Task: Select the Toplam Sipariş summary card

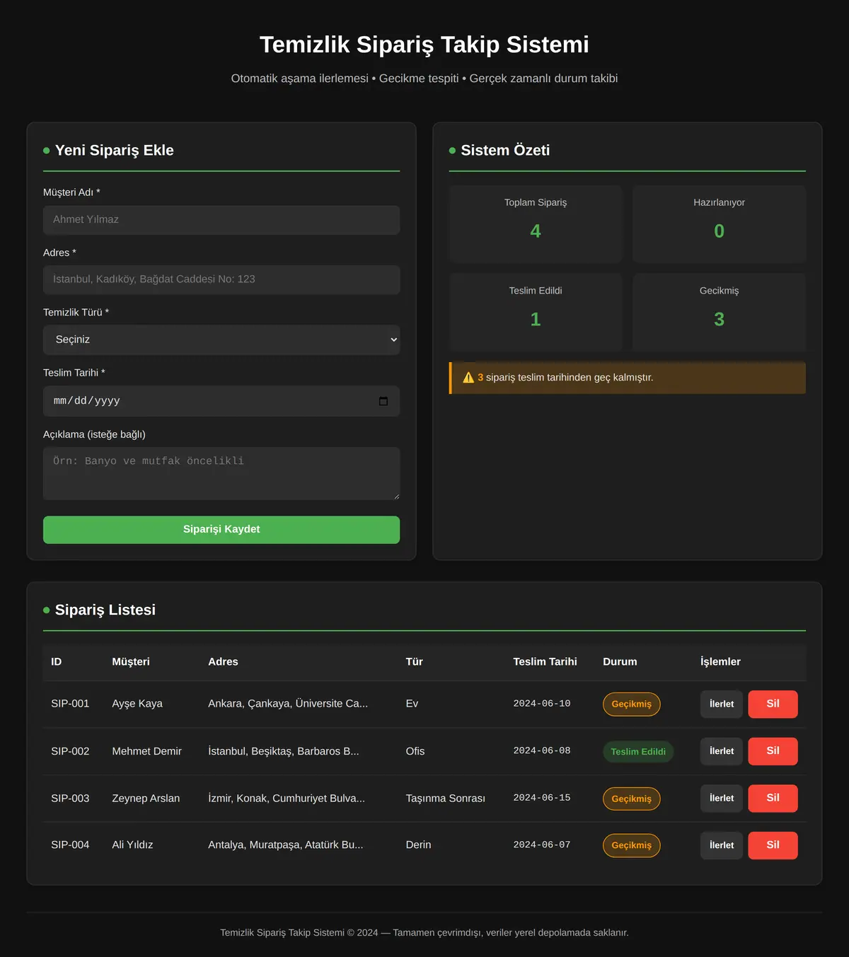Action: [536, 224]
